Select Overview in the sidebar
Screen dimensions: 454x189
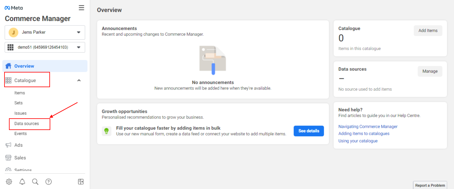[45, 66]
